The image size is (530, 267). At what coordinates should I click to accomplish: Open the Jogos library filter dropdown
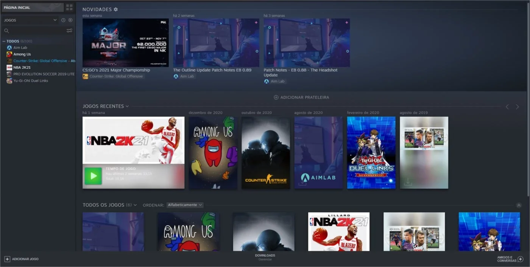pyautogui.click(x=30, y=20)
